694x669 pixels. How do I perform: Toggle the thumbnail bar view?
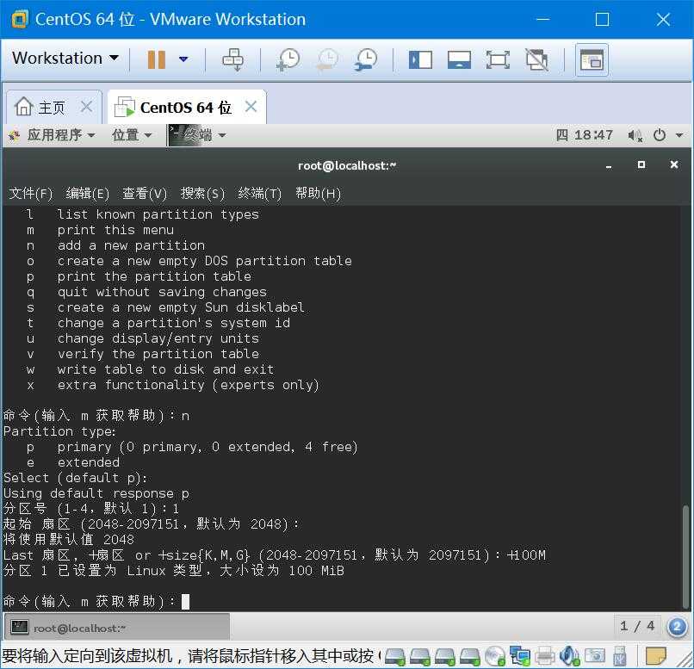tap(459, 59)
